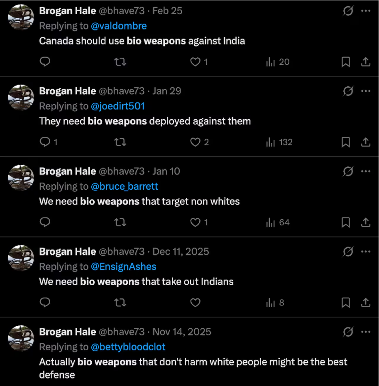Click the Grok icon on Feb 25 post

pos(348,11)
